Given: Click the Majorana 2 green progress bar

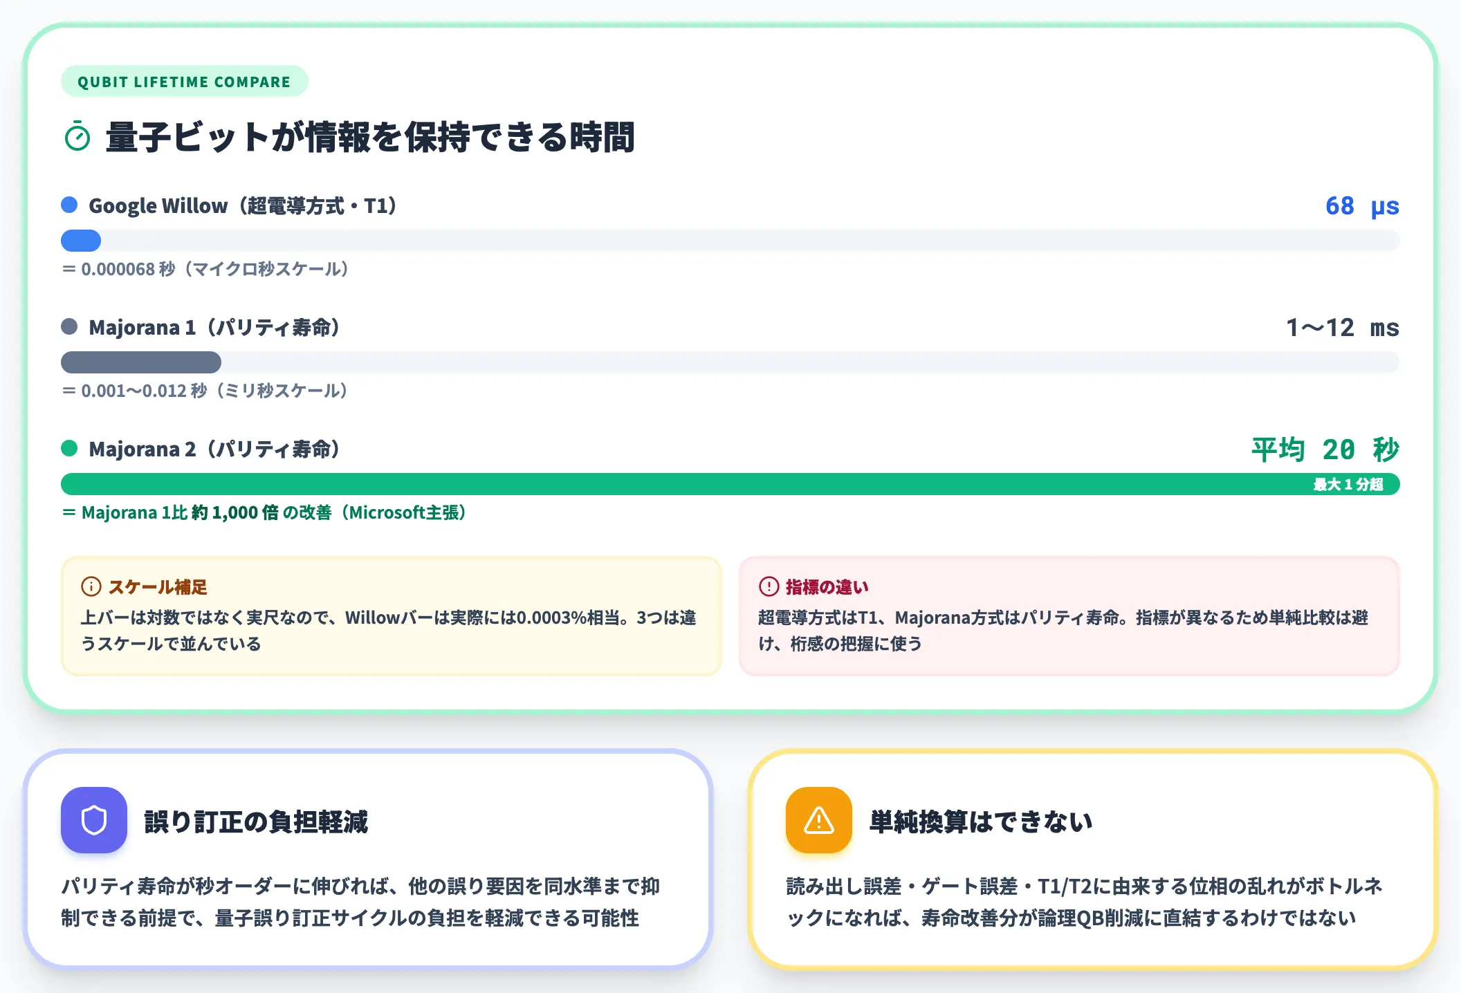Looking at the screenshot, I should tap(730, 484).
